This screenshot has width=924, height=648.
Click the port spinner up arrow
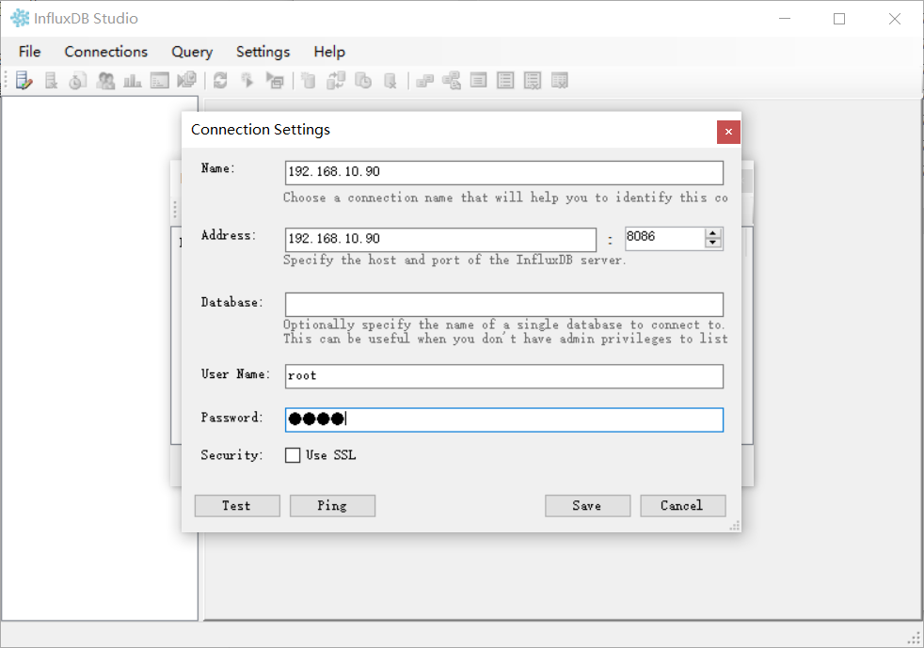coord(713,233)
